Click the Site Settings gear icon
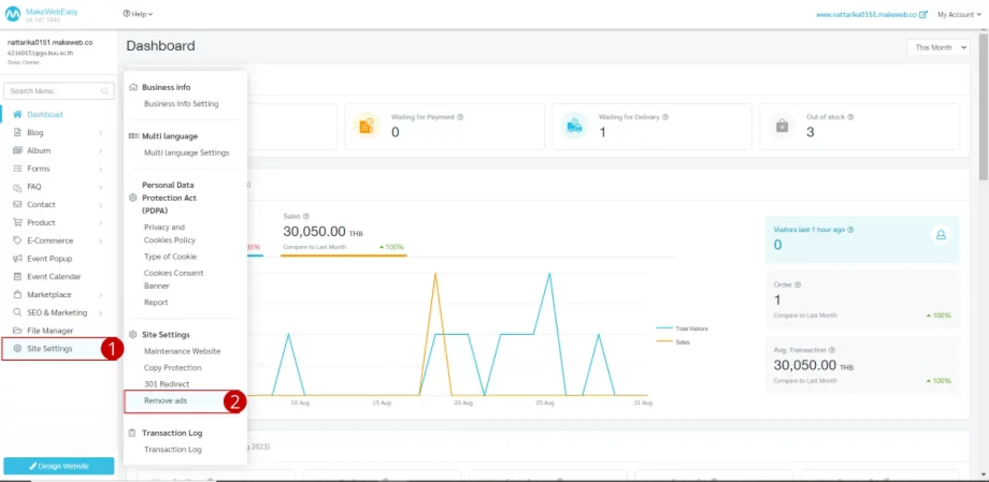The image size is (989, 482). 18,348
